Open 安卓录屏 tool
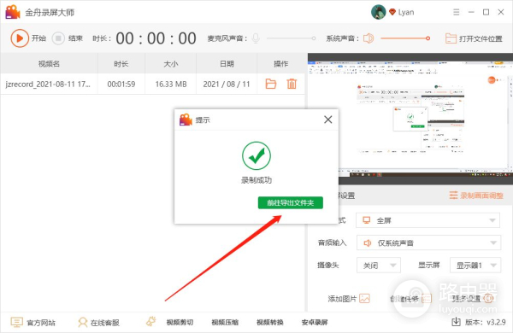The width and height of the screenshot is (513, 333). 315,323
